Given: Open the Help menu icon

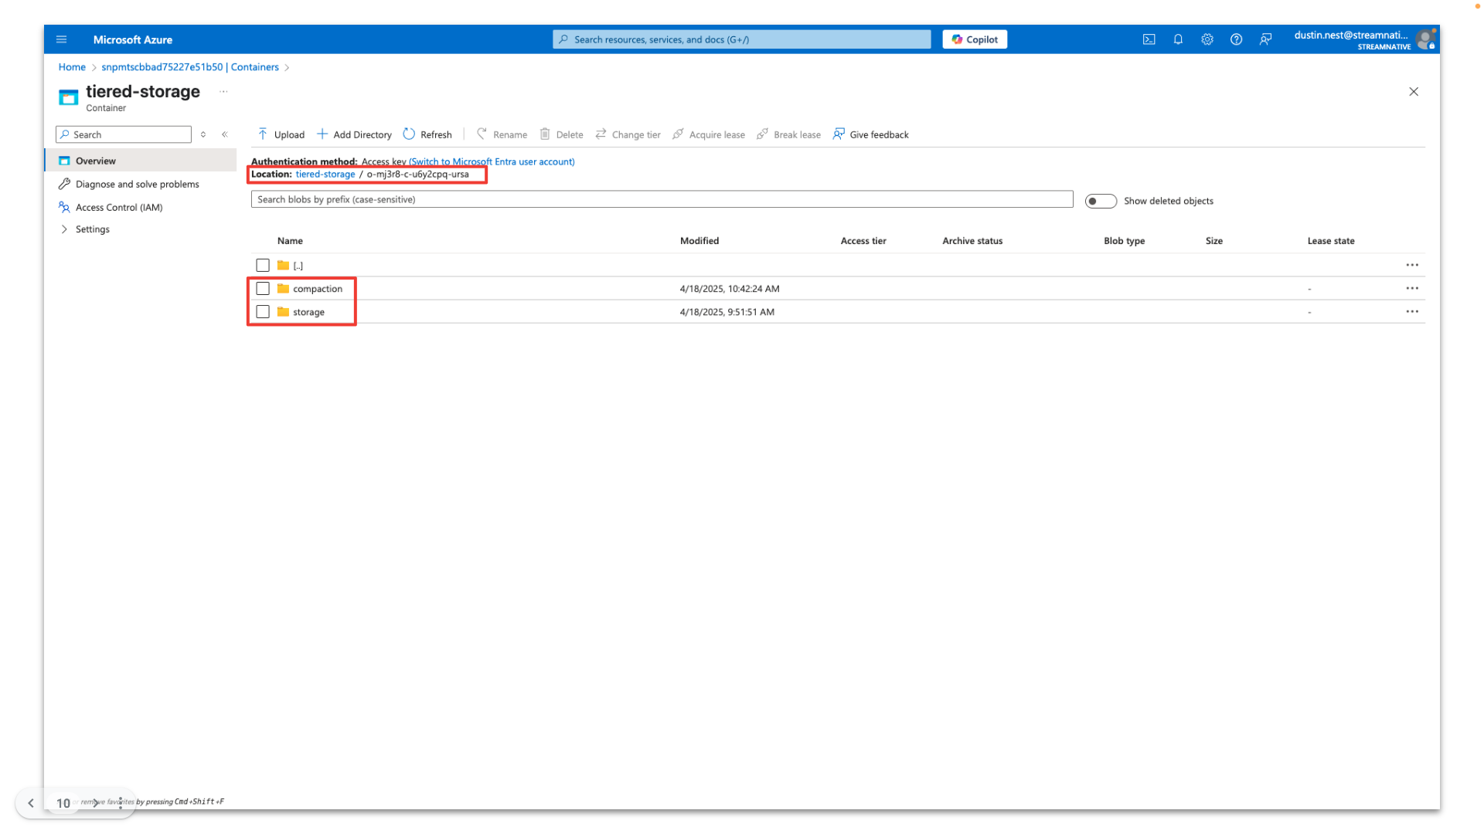Looking at the screenshot, I should click(x=1236, y=39).
